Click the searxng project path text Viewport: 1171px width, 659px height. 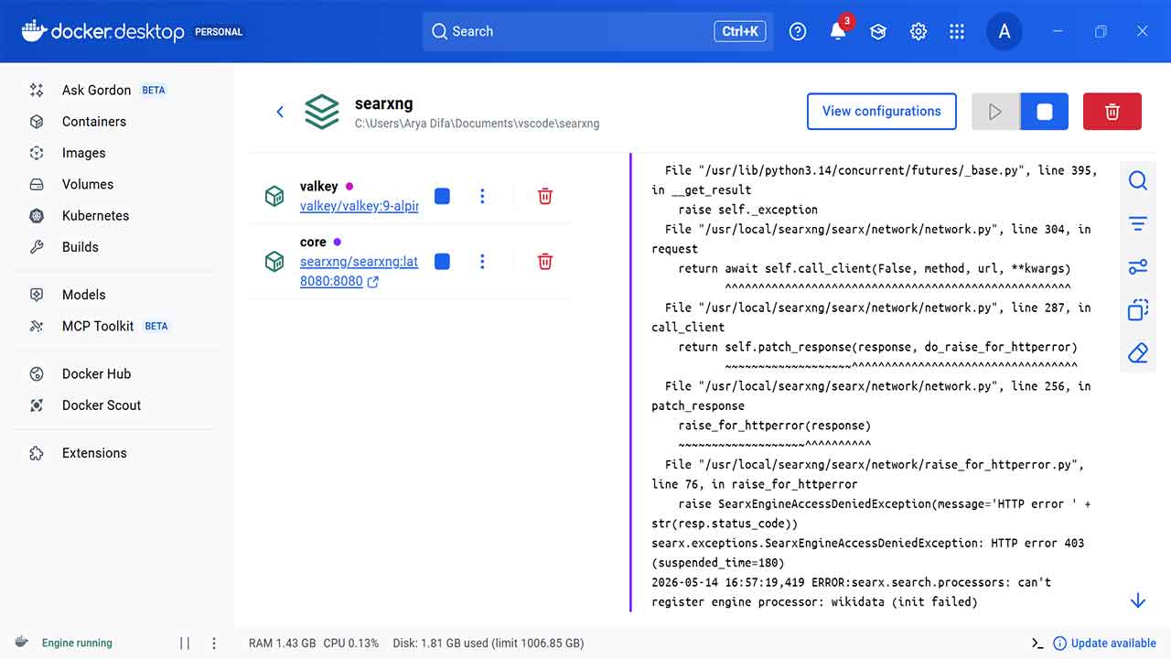[478, 124]
